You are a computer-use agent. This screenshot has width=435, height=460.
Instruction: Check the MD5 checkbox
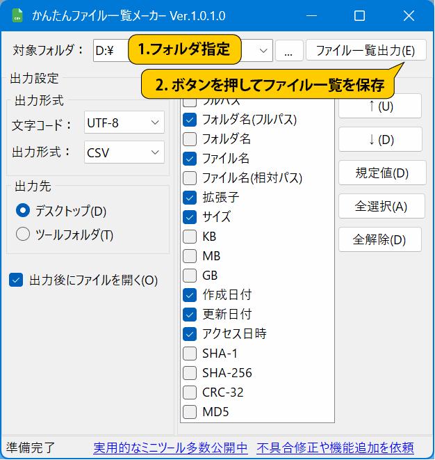pyautogui.click(x=190, y=412)
